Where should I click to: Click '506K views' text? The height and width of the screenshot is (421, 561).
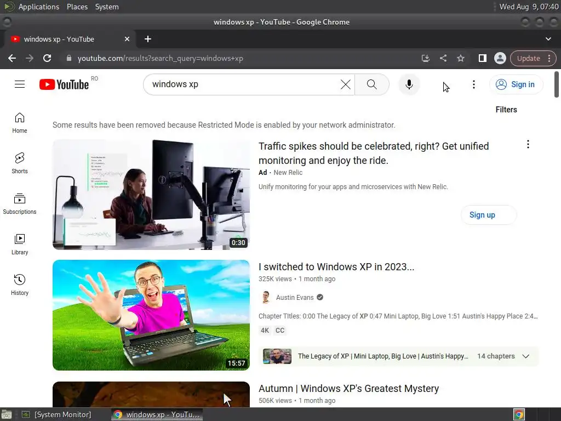pos(275,401)
